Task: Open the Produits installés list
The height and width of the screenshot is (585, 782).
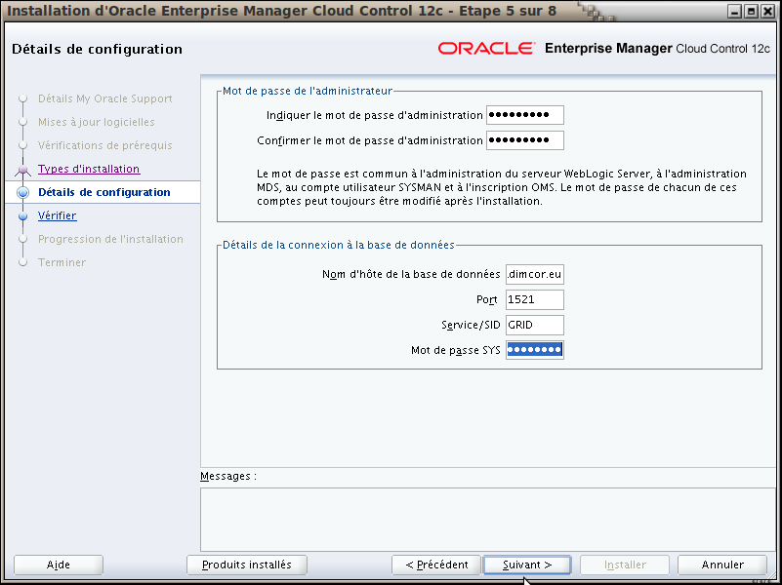Action: [x=247, y=565]
